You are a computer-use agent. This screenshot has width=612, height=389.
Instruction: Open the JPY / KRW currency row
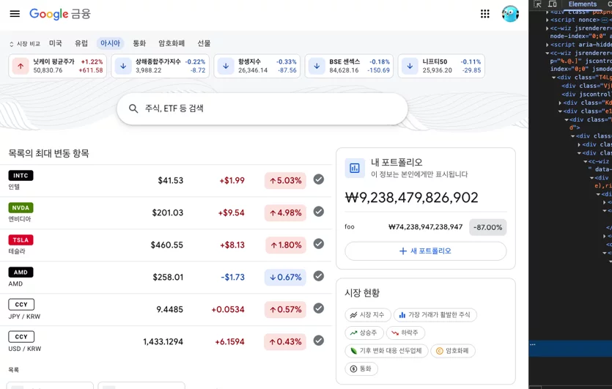point(166,309)
